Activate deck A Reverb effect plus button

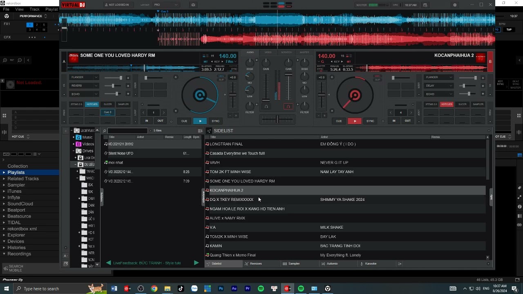point(128,86)
